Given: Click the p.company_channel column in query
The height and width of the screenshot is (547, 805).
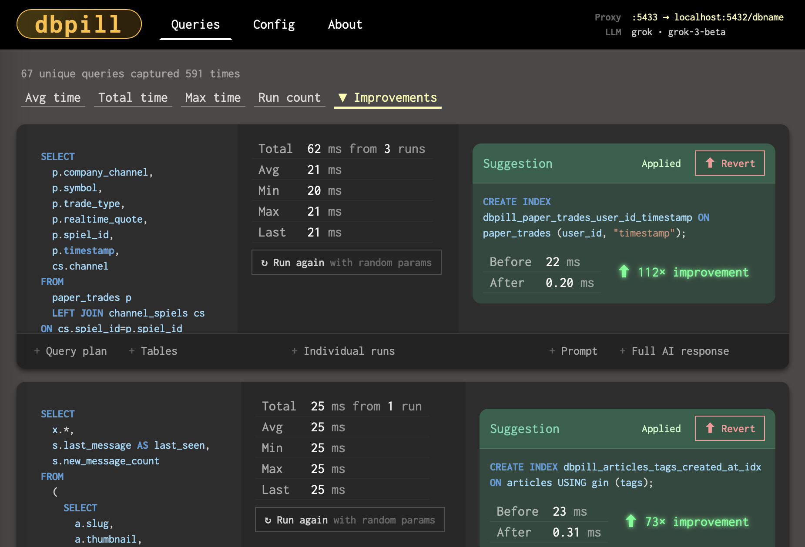Looking at the screenshot, I should (x=102, y=172).
